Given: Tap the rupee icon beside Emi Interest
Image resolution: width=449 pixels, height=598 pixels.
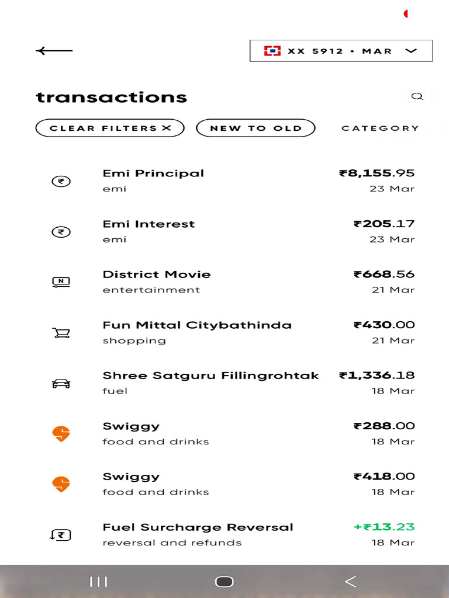Looking at the screenshot, I should (x=61, y=232).
